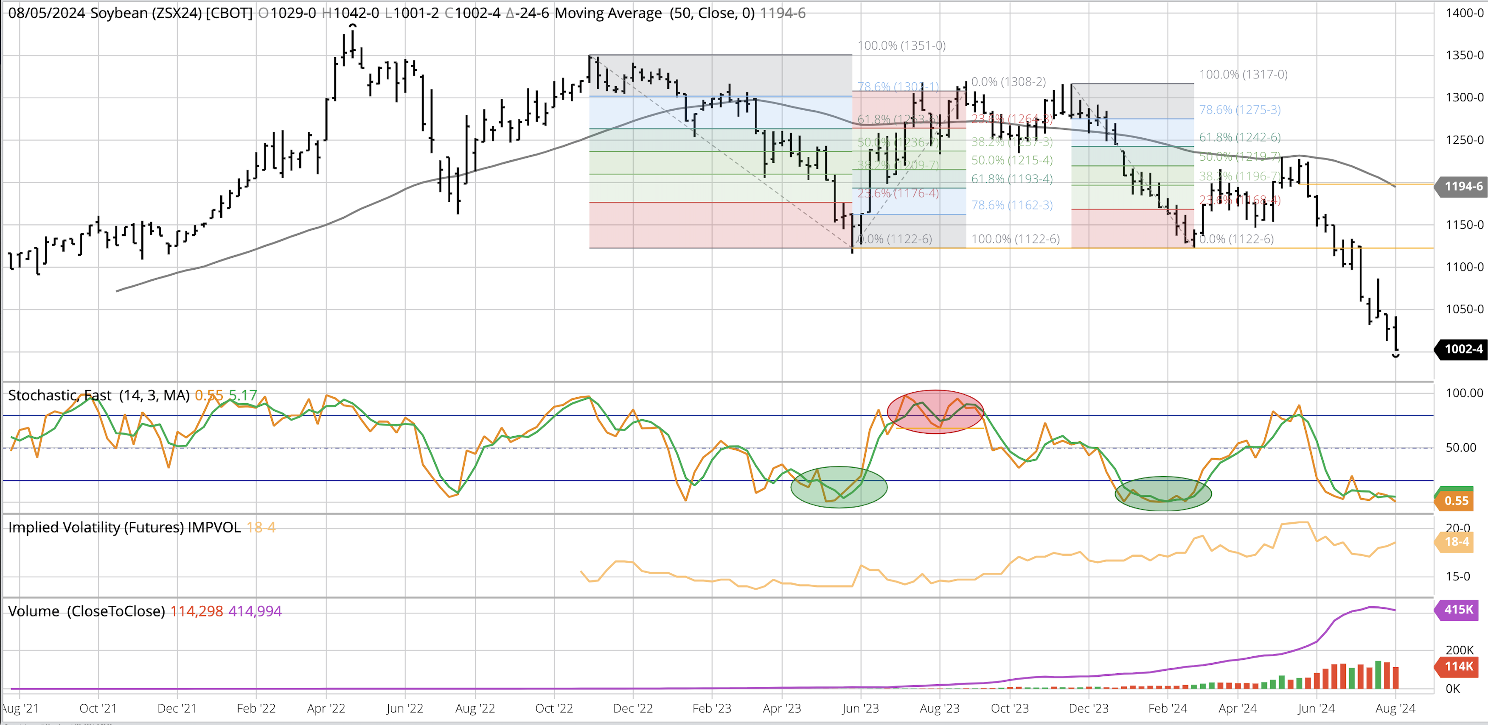Screen dimensions: 1488x725
Task: Click the Aug '24 date on time axis
Action: [1395, 708]
